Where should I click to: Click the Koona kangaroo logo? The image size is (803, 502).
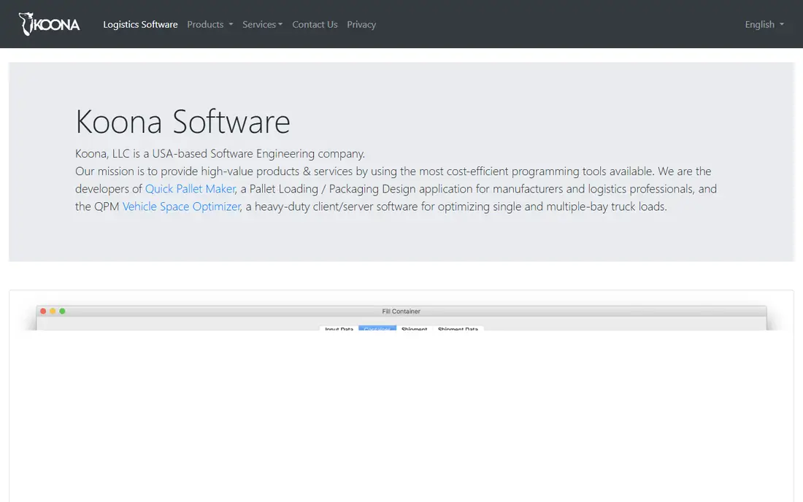point(49,24)
